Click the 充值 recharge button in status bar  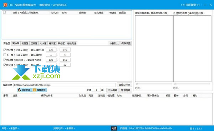114,128
